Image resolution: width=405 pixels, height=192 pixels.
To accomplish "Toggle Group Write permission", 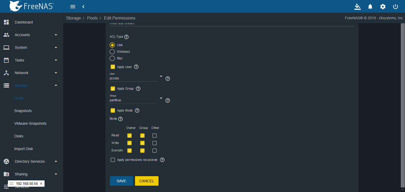I will click(x=142, y=143).
